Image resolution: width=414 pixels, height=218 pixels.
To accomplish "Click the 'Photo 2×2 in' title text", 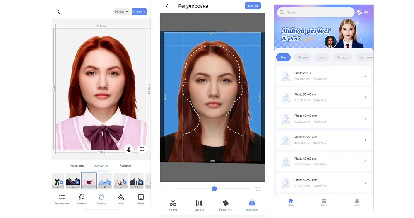I will pos(303,73).
